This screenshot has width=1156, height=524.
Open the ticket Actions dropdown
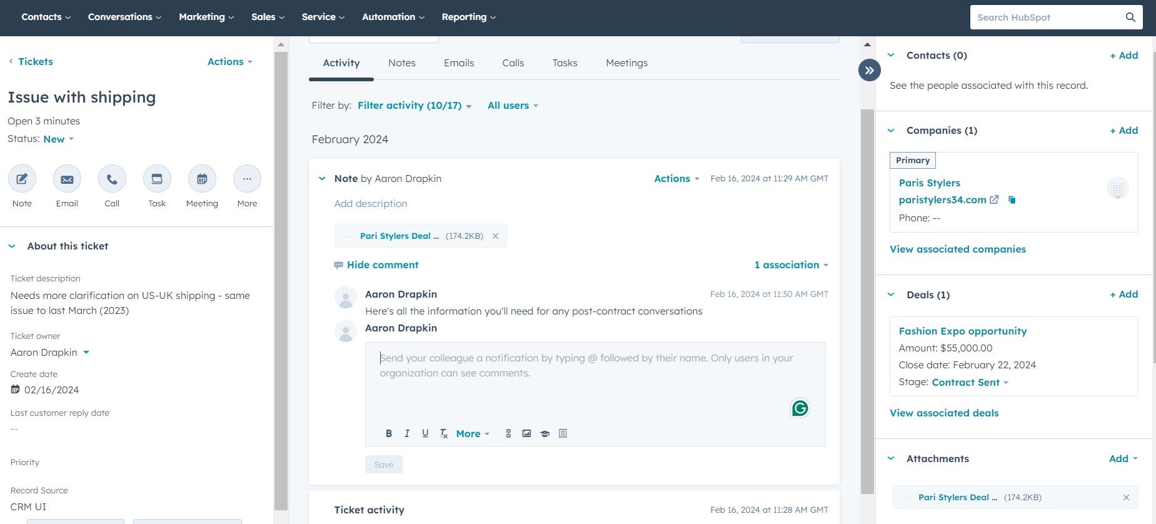click(230, 61)
